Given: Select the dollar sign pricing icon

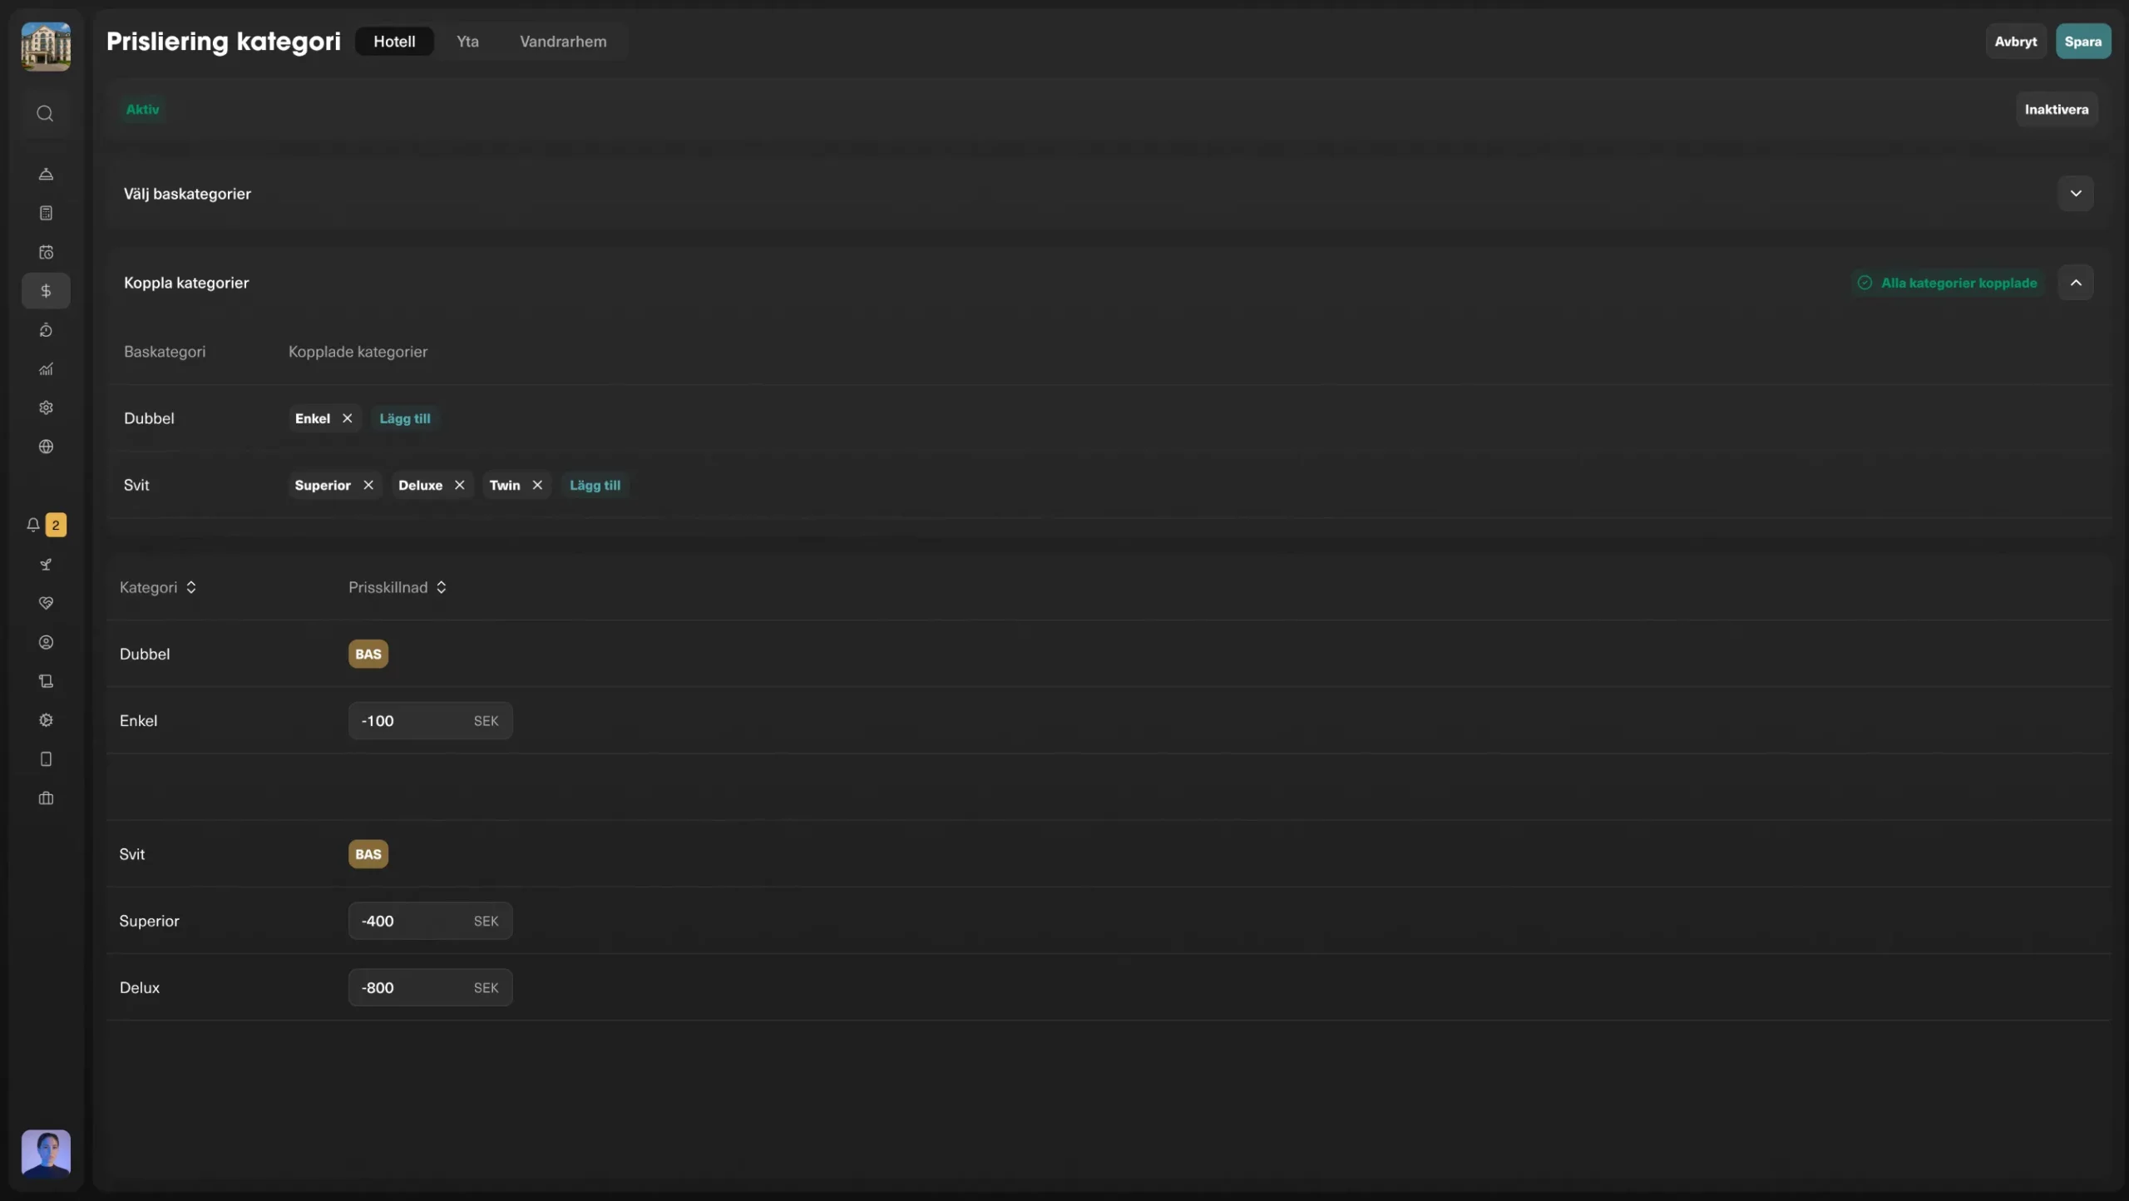Looking at the screenshot, I should (46, 291).
